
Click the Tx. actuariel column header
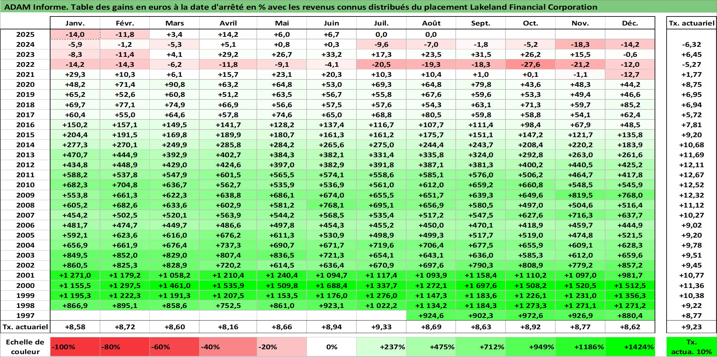pyautogui.click(x=691, y=23)
